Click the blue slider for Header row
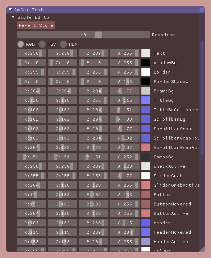This screenshot has height=258, width=211. (x=94, y=223)
